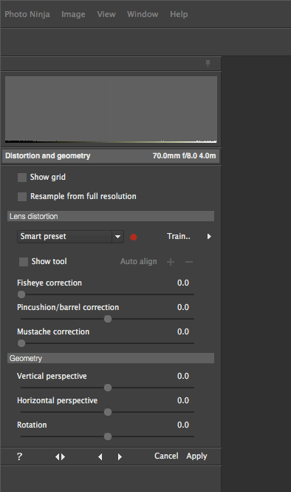Click the Rotation value 0.0
The height and width of the screenshot is (492, 291).
183,425
